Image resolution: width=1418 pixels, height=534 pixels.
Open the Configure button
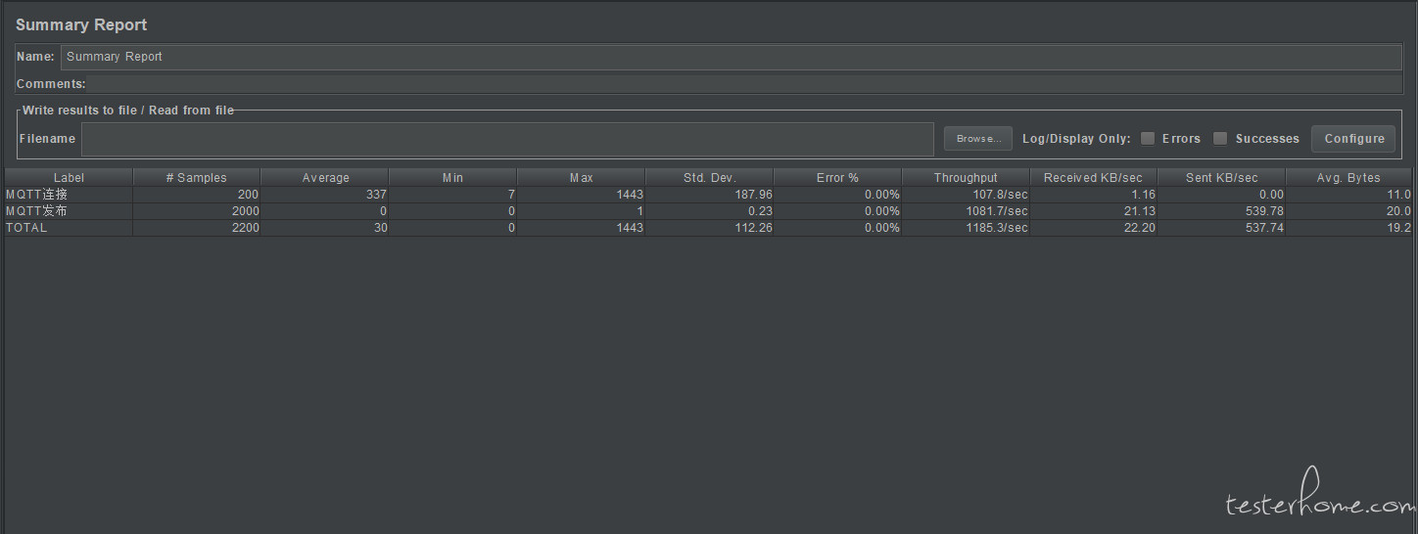point(1354,139)
